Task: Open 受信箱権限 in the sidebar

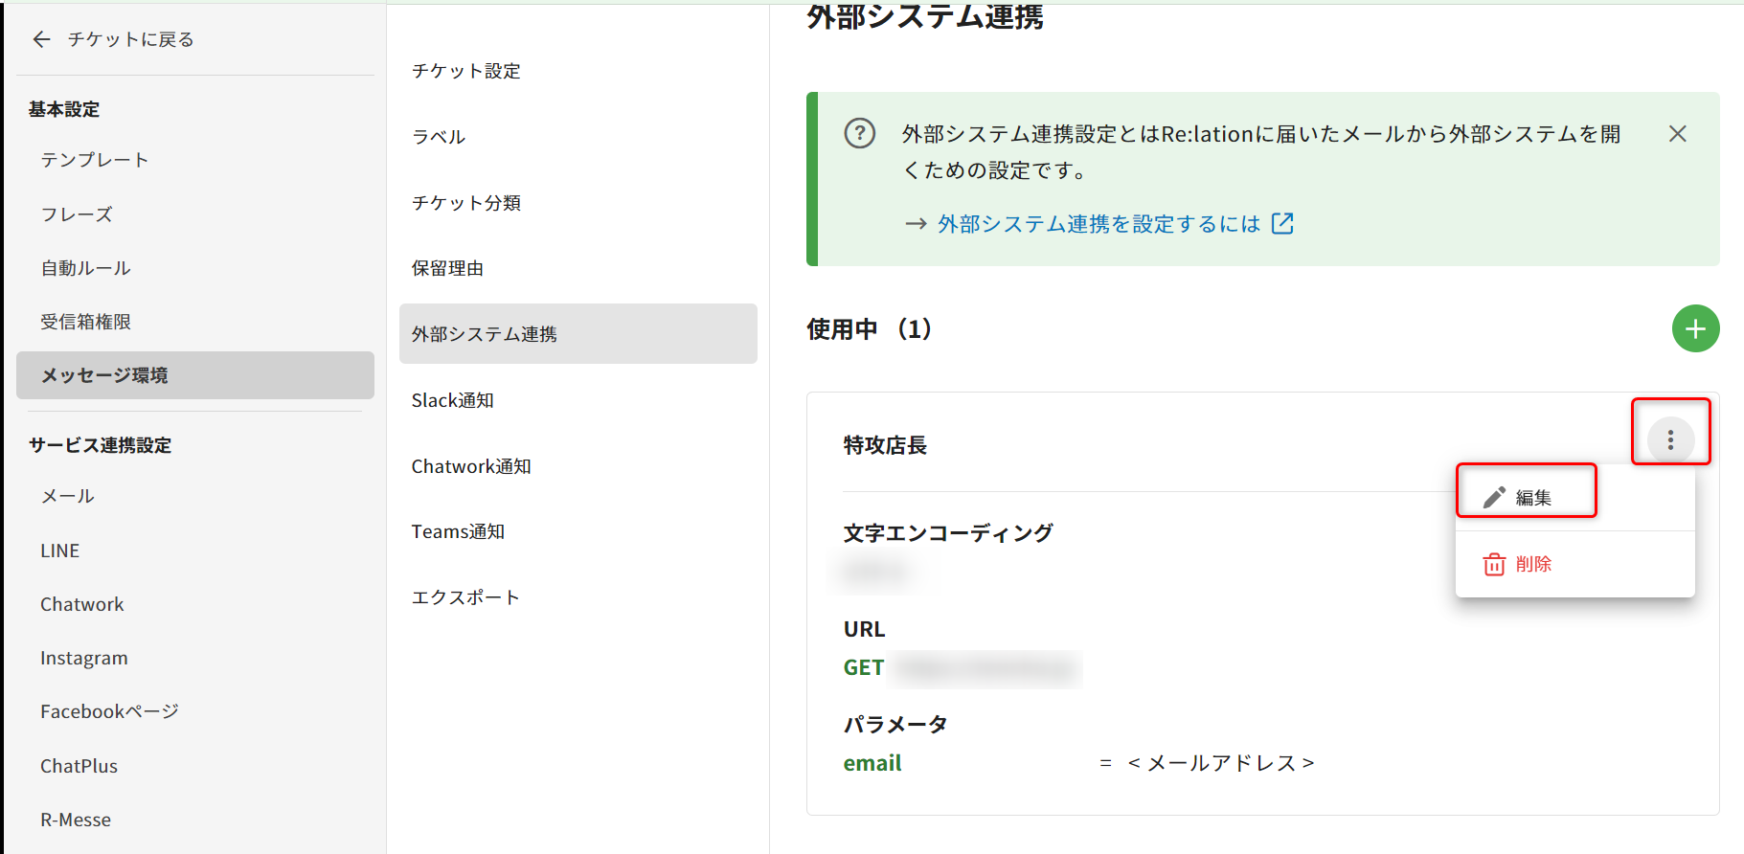Action: click(x=85, y=322)
